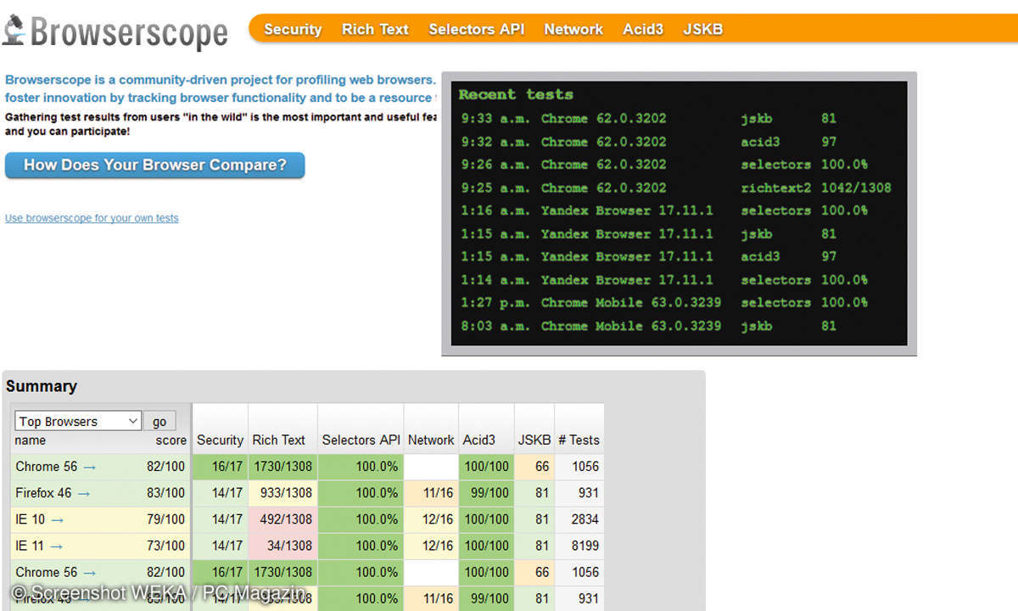This screenshot has width=1018, height=611.
Task: Click the Browserscope logo
Action: [115, 31]
